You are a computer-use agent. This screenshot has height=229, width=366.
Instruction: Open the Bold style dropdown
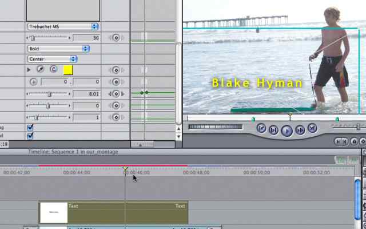[x=58, y=49]
